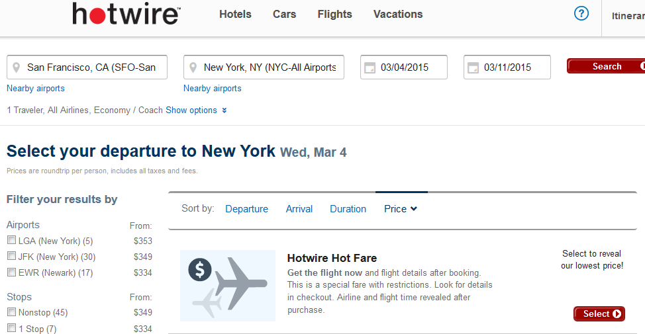The width and height of the screenshot is (645, 334).
Task: Enable the EWR (Newark) airport filter
Action: [11, 272]
